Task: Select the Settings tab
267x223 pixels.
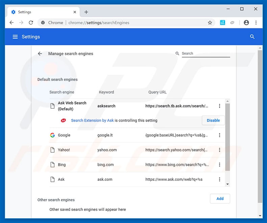Action: (x=43, y=12)
